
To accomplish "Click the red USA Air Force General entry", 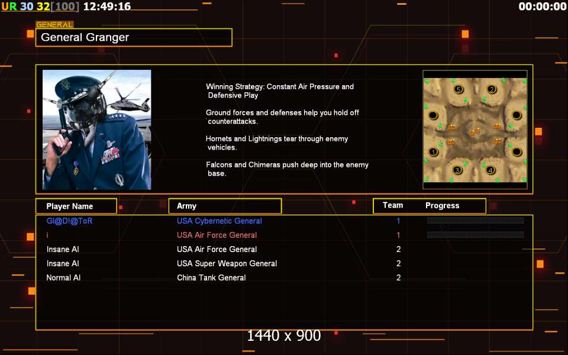I will tap(217, 235).
